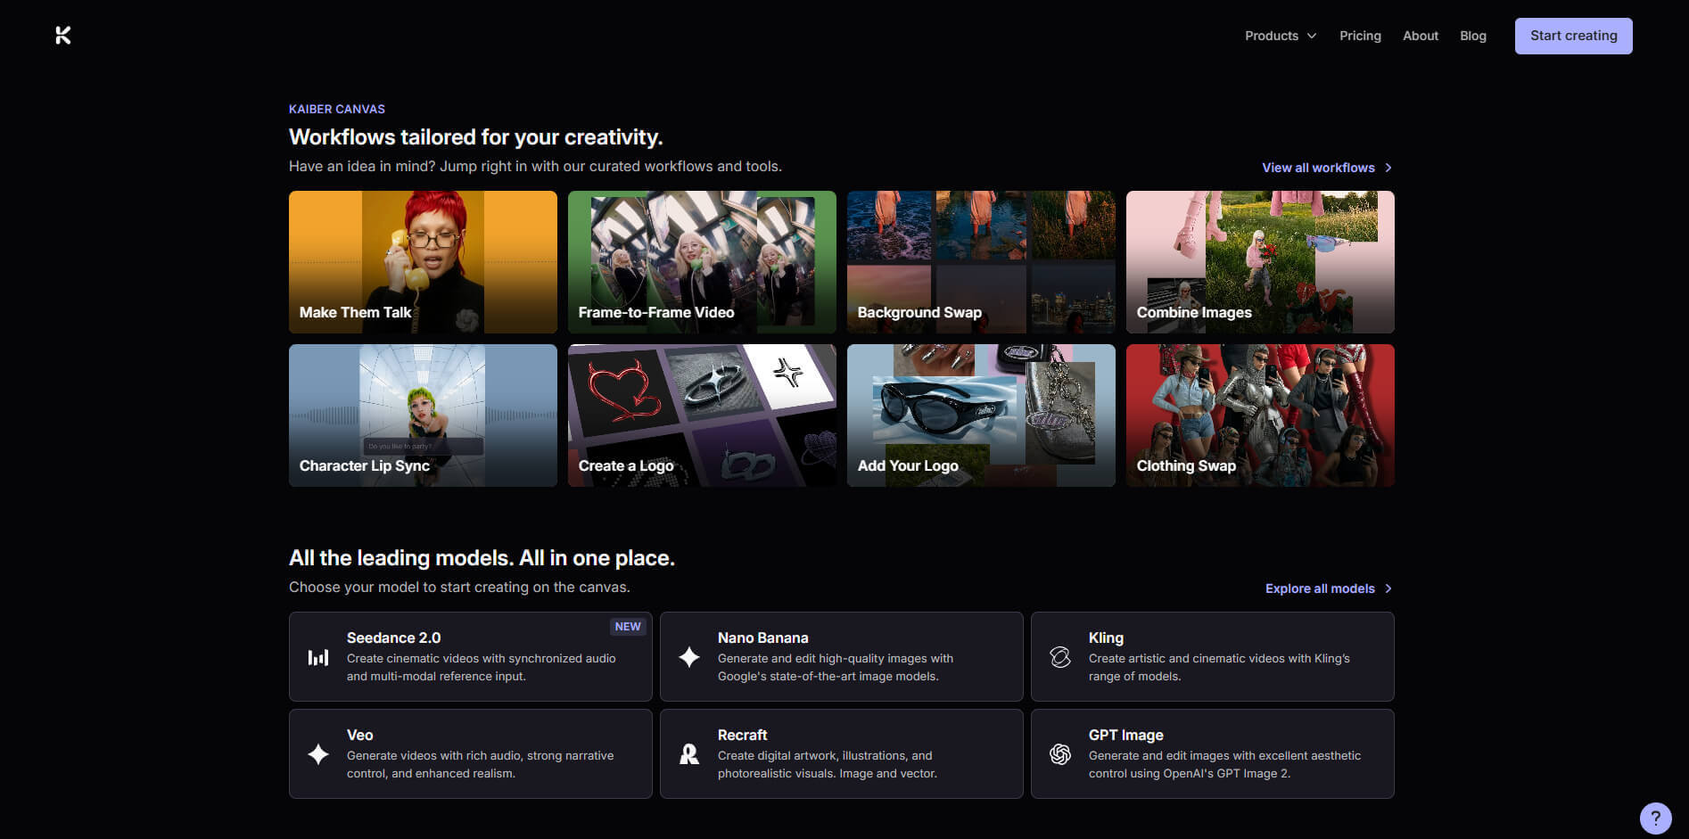Screen dimensions: 1689x839
Task: Click the Kaiber K logo
Action: (62, 36)
